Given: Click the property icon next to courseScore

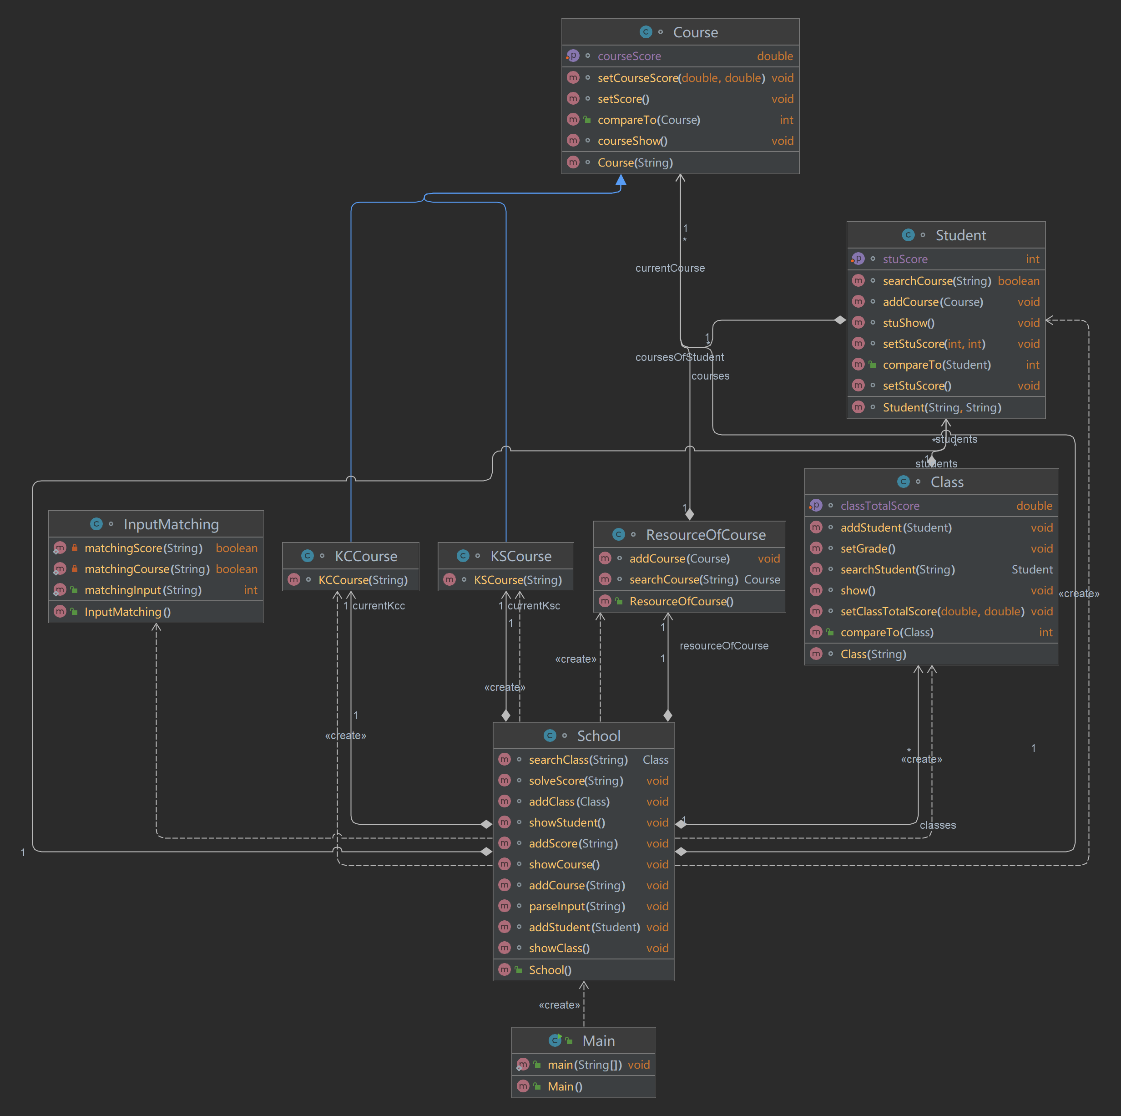Looking at the screenshot, I should [573, 56].
